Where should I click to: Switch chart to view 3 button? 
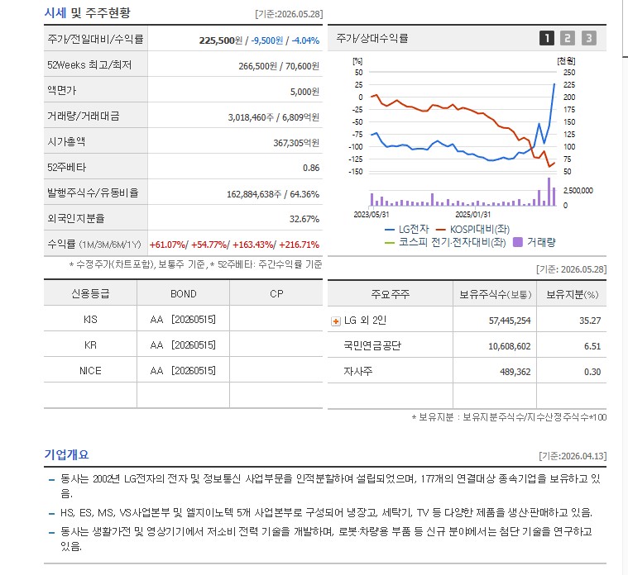(x=589, y=38)
